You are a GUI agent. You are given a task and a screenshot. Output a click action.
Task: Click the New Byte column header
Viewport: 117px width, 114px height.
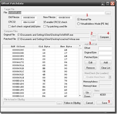[66, 46]
